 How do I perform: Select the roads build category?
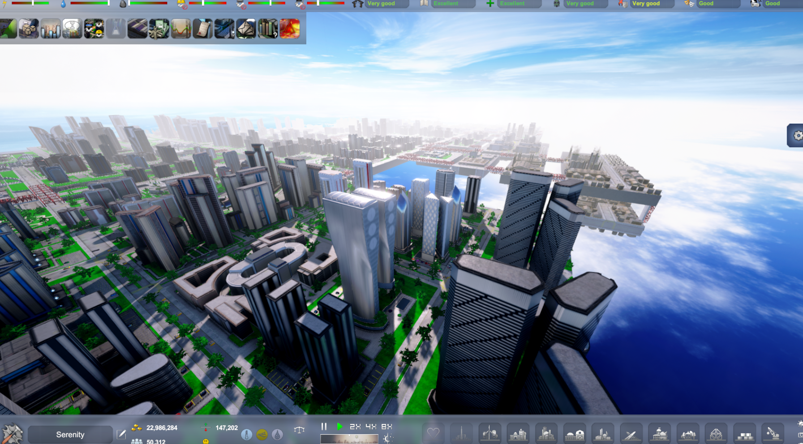click(631, 434)
